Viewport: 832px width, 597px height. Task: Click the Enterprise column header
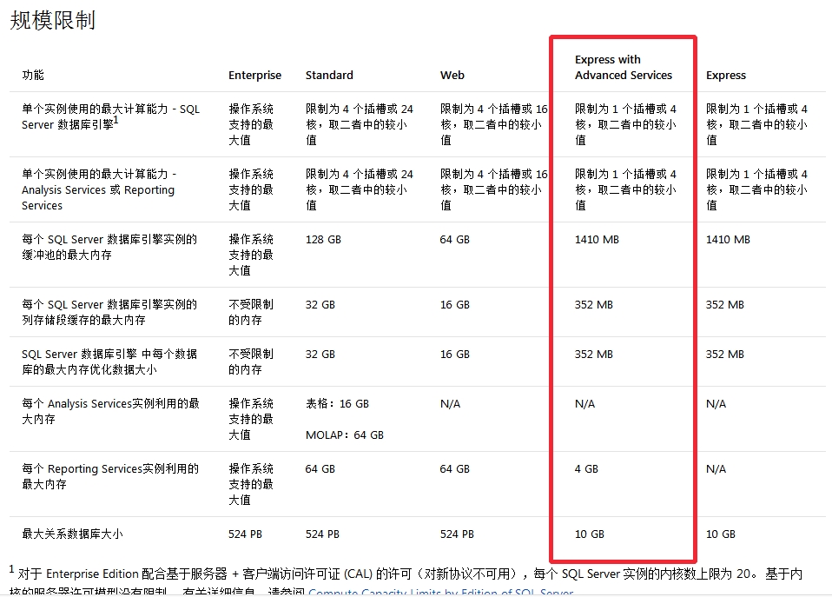point(254,76)
